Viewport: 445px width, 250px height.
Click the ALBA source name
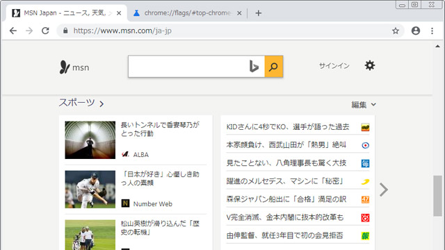tap(140, 155)
